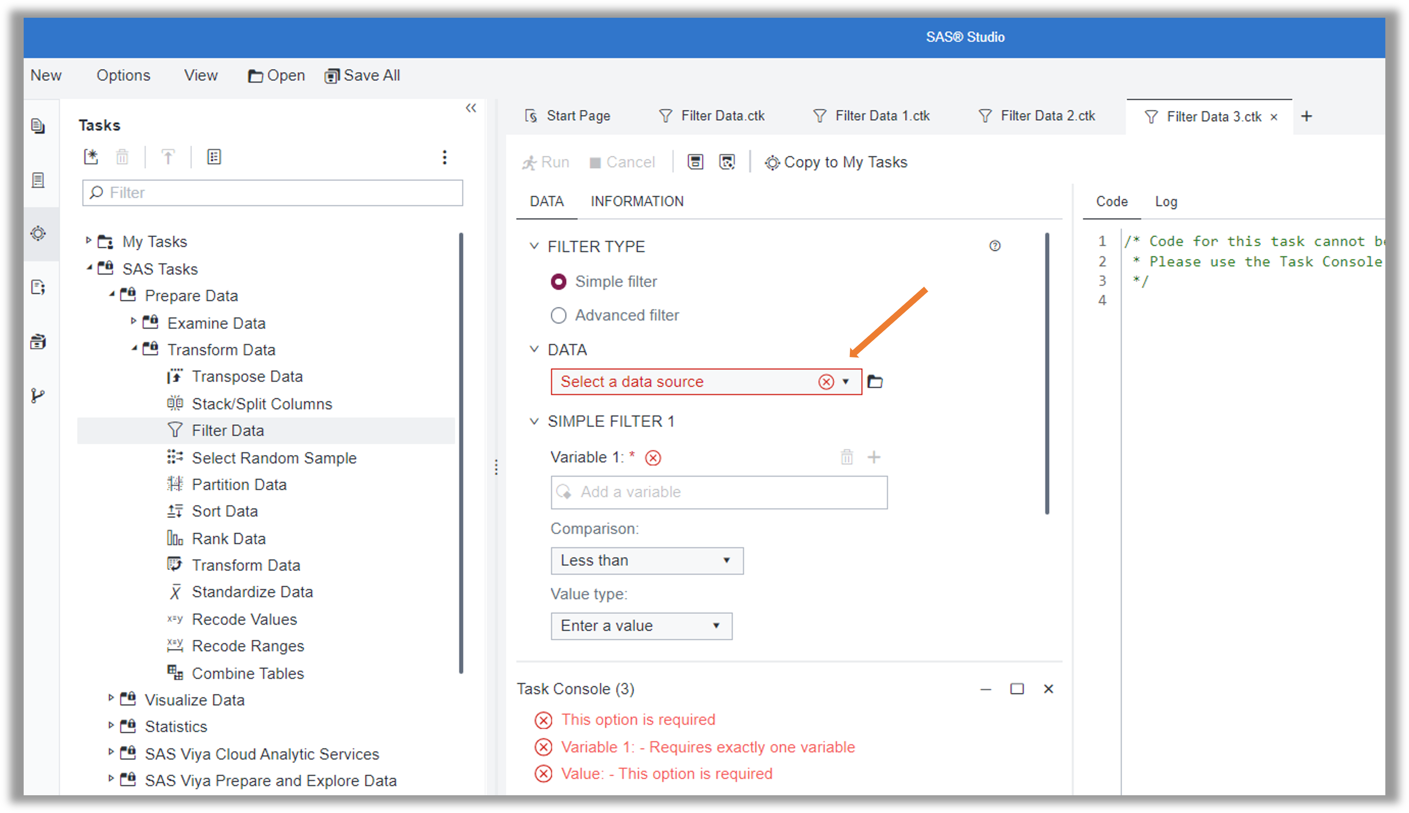Image resolution: width=1409 pixels, height=813 pixels.
Task: Clear the data source with red X icon
Action: click(826, 382)
